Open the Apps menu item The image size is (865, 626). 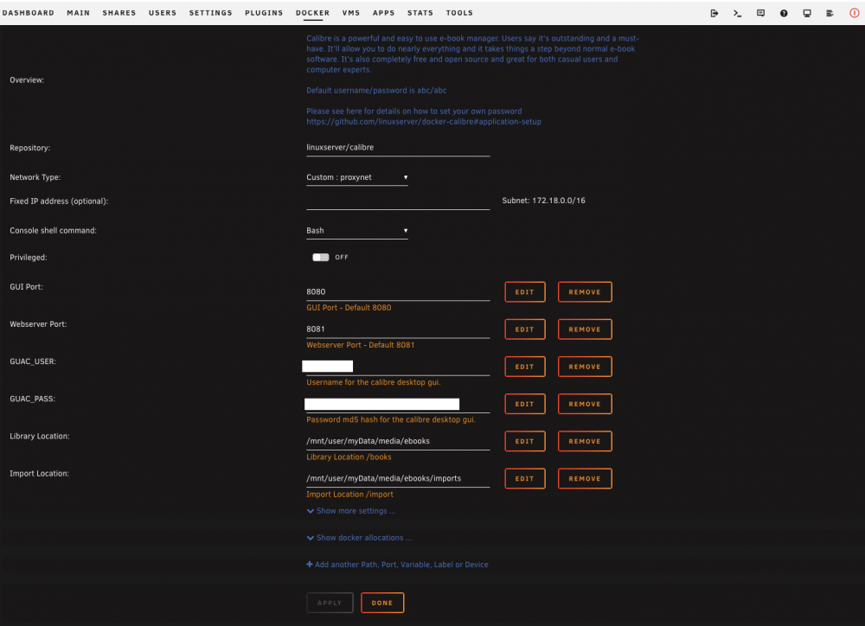tap(384, 13)
